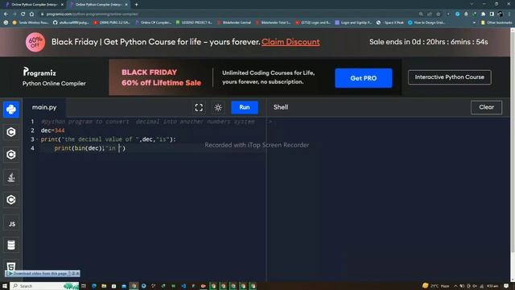Open the browser profile avatar
Image resolution: width=515 pixels, height=290 pixels.
click(x=501, y=14)
